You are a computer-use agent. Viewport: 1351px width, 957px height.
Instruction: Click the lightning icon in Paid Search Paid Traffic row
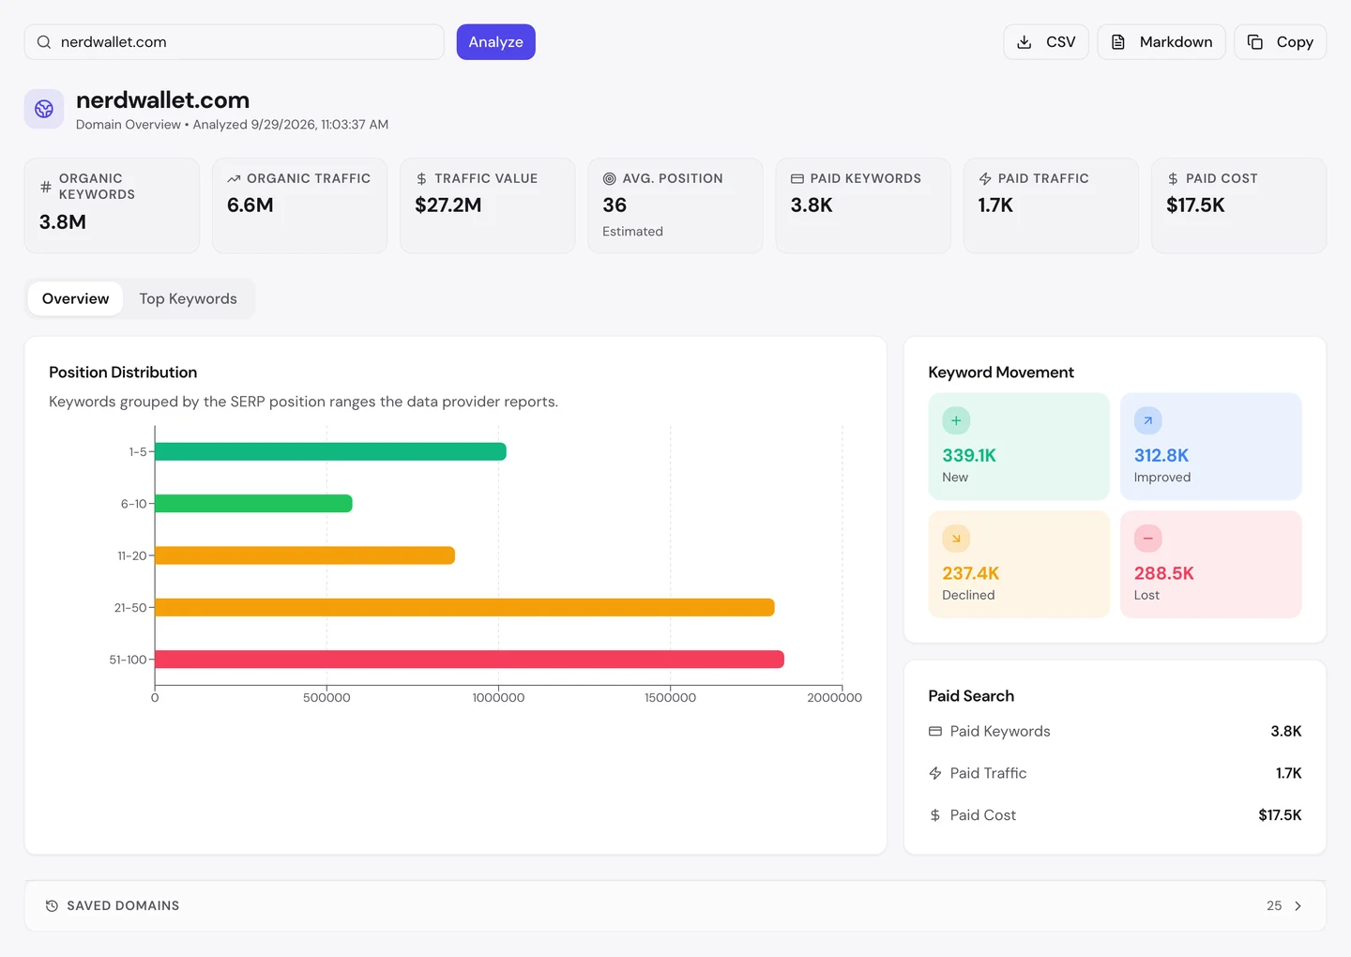pos(935,773)
